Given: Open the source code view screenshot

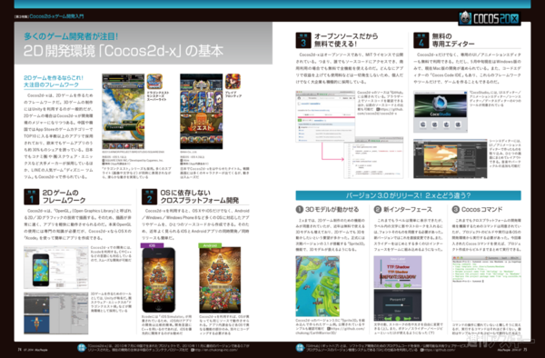Looking at the screenshot, I should pyautogui.click(x=373, y=157).
